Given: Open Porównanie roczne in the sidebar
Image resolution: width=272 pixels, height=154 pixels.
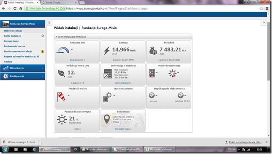Looking at the screenshot, I should 14,46.
